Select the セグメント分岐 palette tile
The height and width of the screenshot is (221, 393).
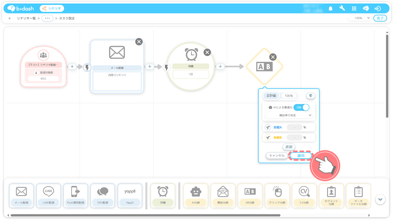(331, 196)
